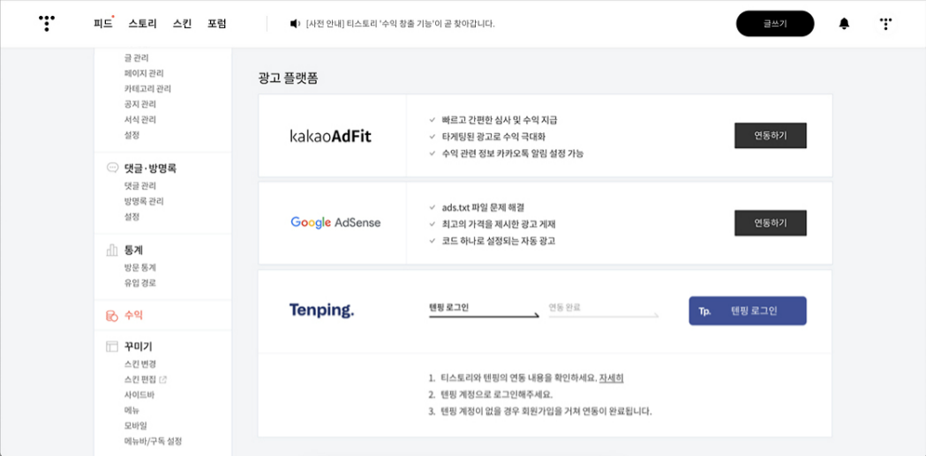Click 연동하기 for Google AdSense

tap(770, 223)
